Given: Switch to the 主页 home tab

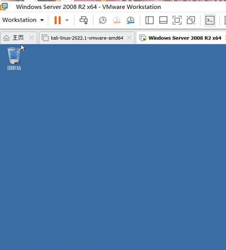Looking at the screenshot, I should (x=14, y=38).
